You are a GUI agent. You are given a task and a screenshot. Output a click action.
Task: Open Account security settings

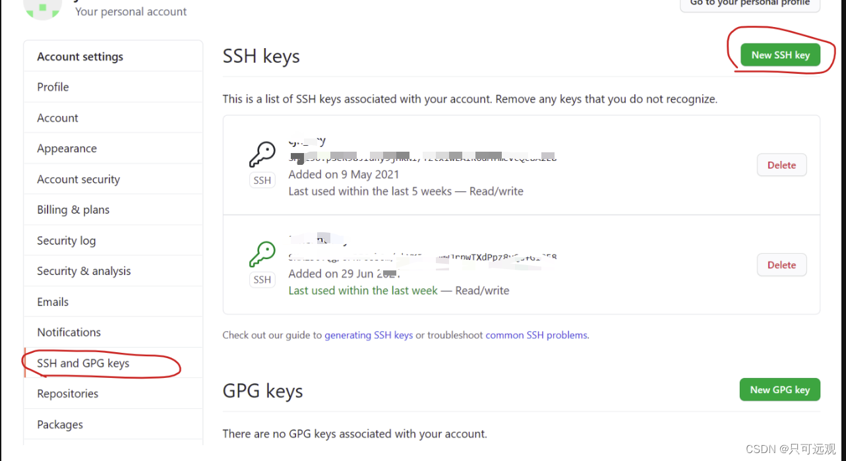click(78, 179)
